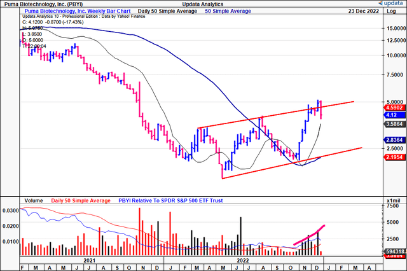Click the 5000 volume axis label

(x=392, y=222)
